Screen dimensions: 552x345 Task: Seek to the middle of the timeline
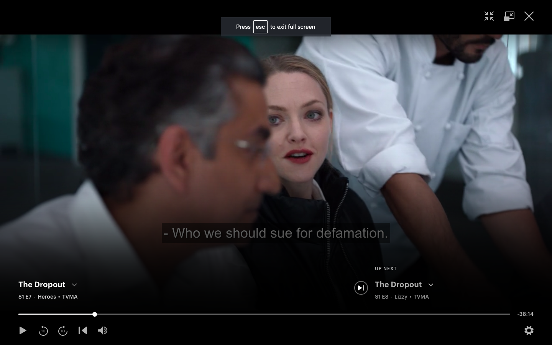pyautogui.click(x=264, y=314)
